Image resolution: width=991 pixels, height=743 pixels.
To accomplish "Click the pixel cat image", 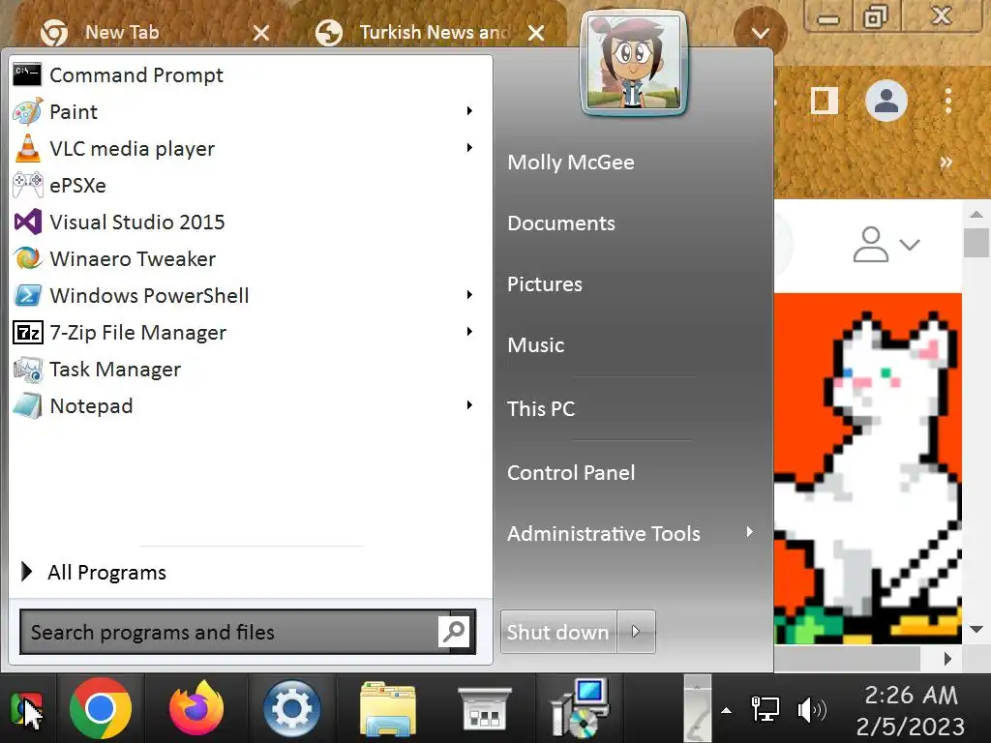I will pos(868,468).
